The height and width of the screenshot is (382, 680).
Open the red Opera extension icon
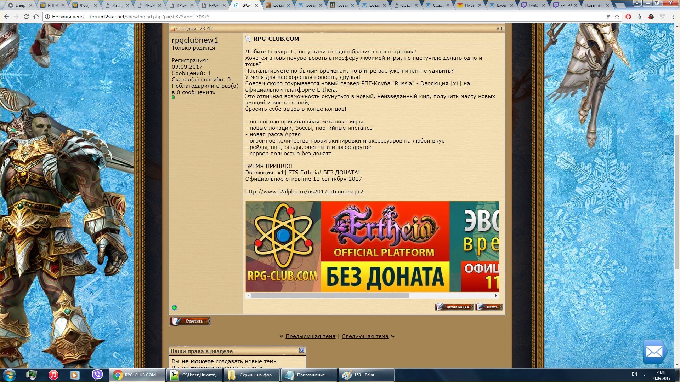click(x=628, y=17)
